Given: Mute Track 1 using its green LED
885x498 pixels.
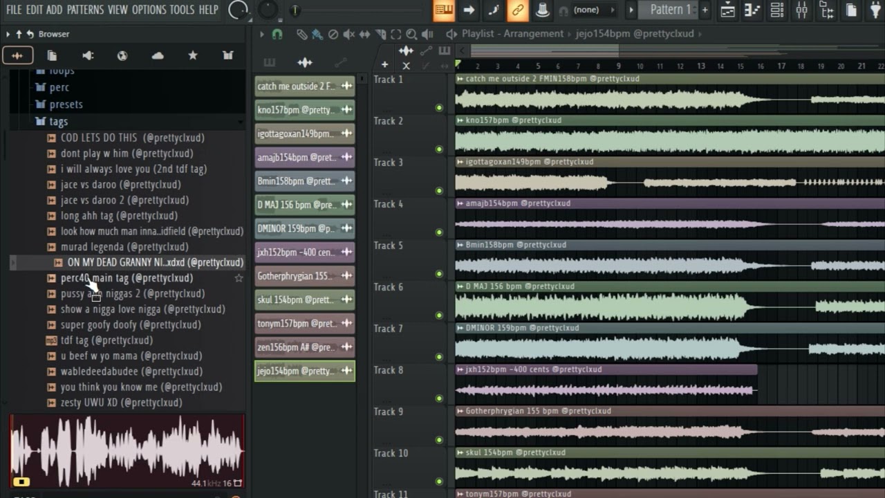Looking at the screenshot, I should [x=439, y=108].
